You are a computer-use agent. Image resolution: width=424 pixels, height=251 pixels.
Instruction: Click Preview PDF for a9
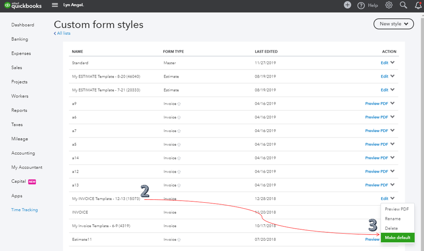tap(377, 103)
